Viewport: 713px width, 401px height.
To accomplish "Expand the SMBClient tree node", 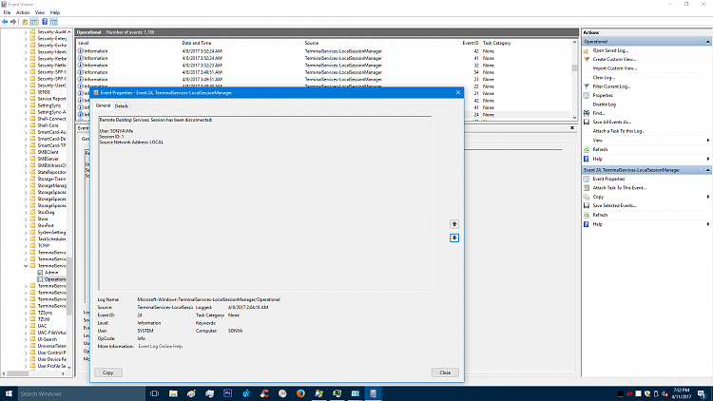I will [26, 152].
